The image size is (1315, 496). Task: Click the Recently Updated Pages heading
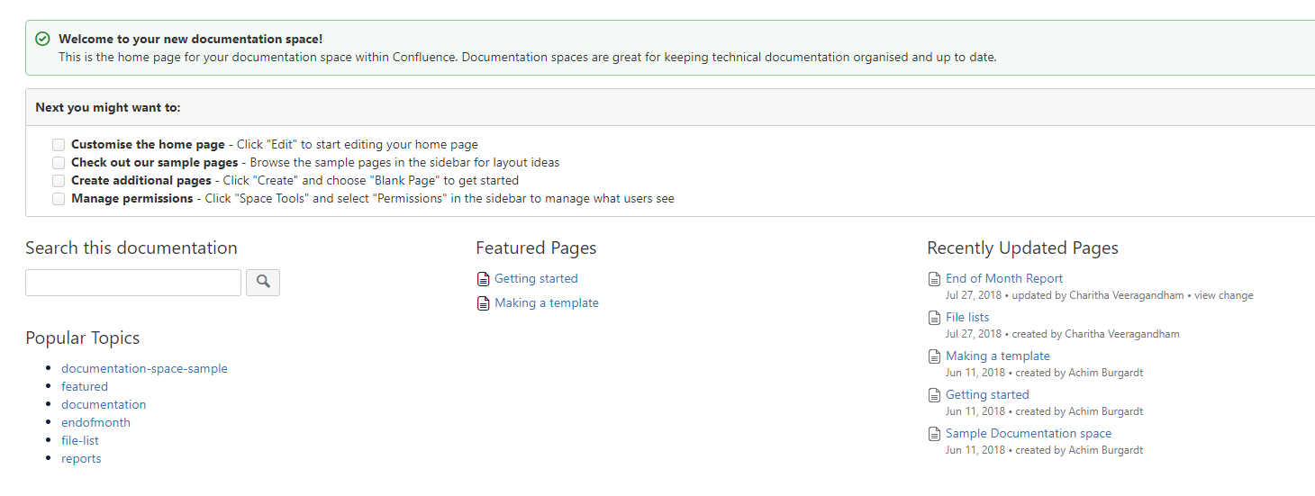(x=1022, y=248)
